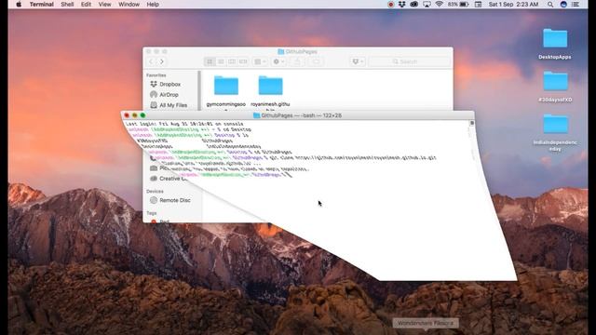Open the Window menu
The image size is (596, 335).
[129, 5]
